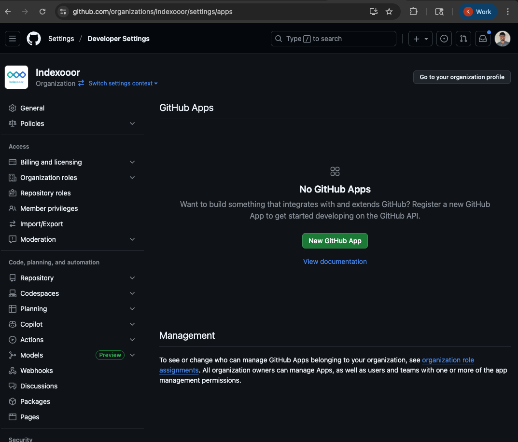This screenshot has height=442, width=518.
Task: Open View documentation link
Action: pos(335,262)
